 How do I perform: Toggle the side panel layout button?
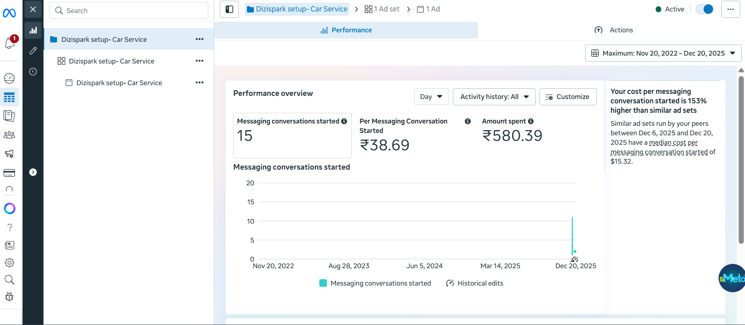point(229,9)
